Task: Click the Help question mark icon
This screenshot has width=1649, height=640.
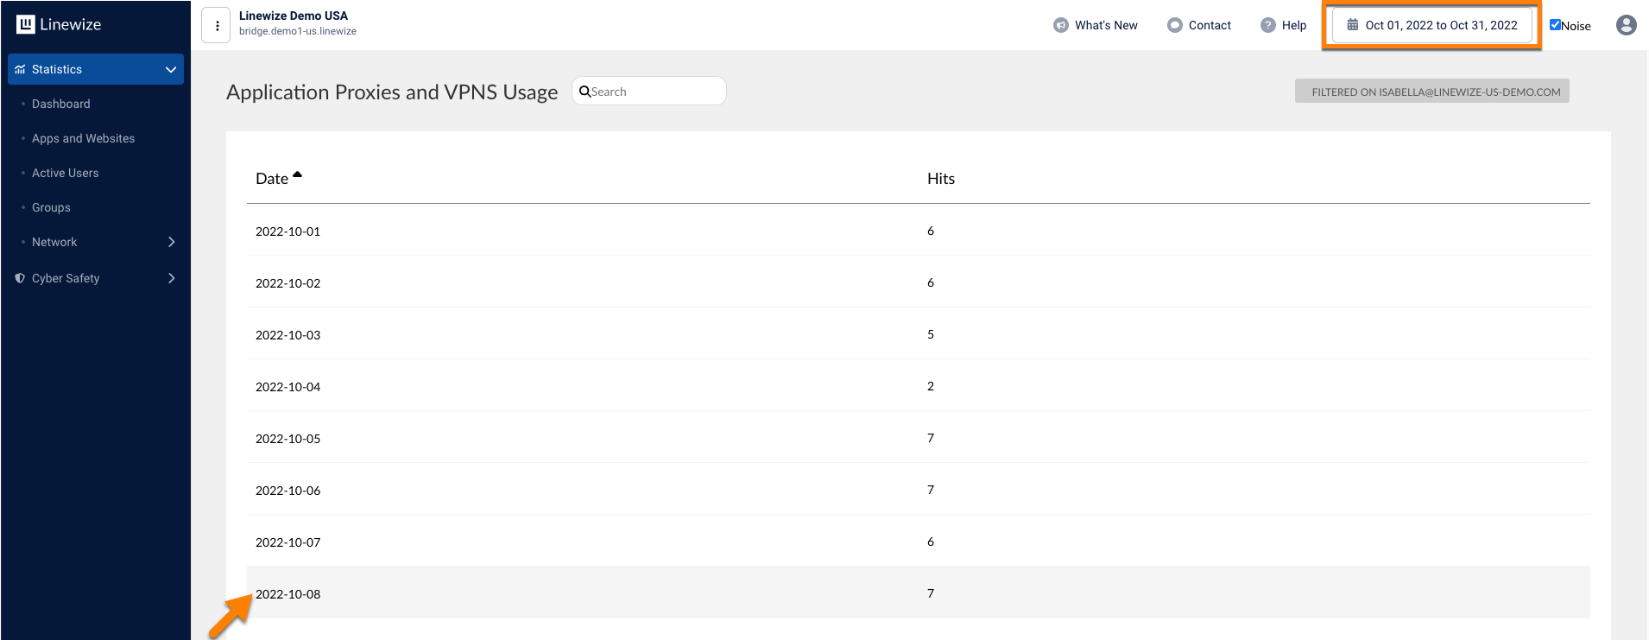Action: point(1268,25)
